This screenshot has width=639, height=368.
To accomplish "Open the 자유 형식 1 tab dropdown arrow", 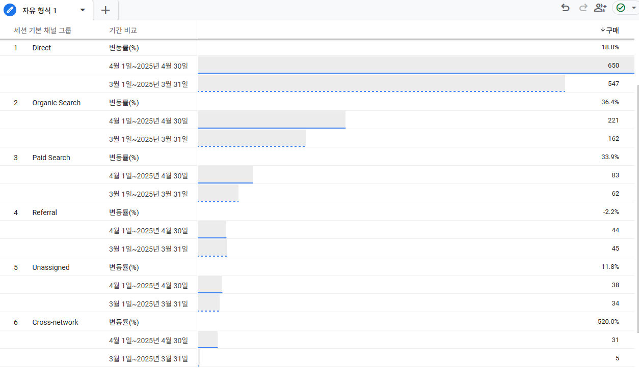I will (83, 10).
